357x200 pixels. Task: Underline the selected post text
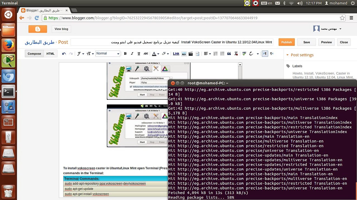139,54
